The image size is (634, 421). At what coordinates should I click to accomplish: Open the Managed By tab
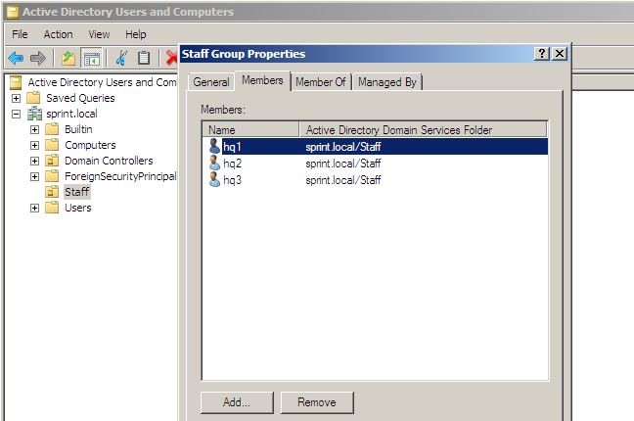point(386,82)
